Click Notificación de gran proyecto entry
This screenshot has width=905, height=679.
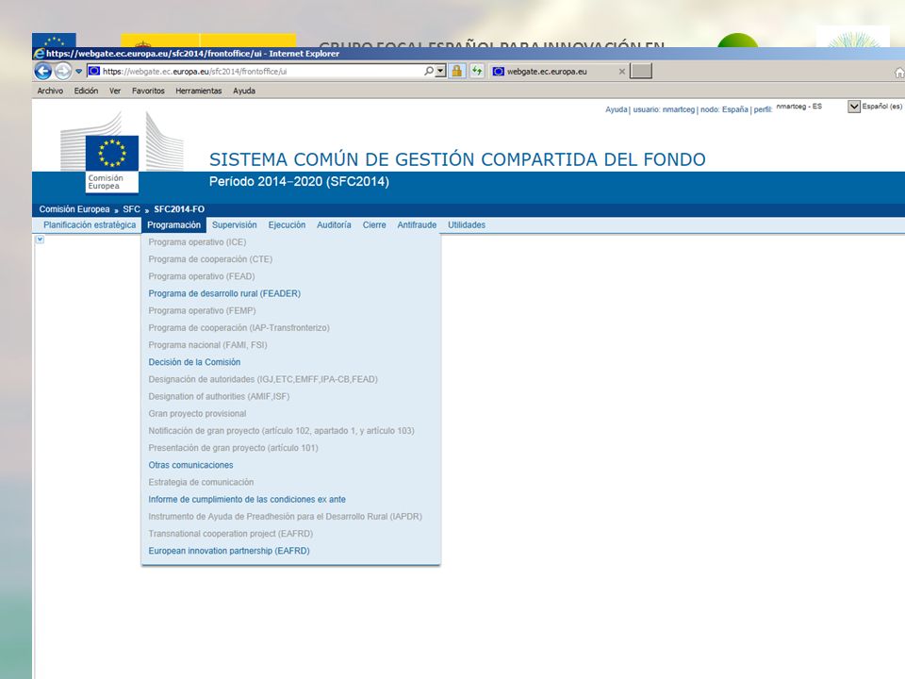[282, 431]
